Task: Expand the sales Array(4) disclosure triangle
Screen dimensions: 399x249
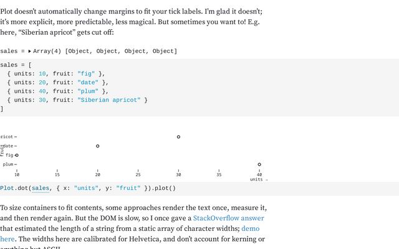Action: pos(29,51)
